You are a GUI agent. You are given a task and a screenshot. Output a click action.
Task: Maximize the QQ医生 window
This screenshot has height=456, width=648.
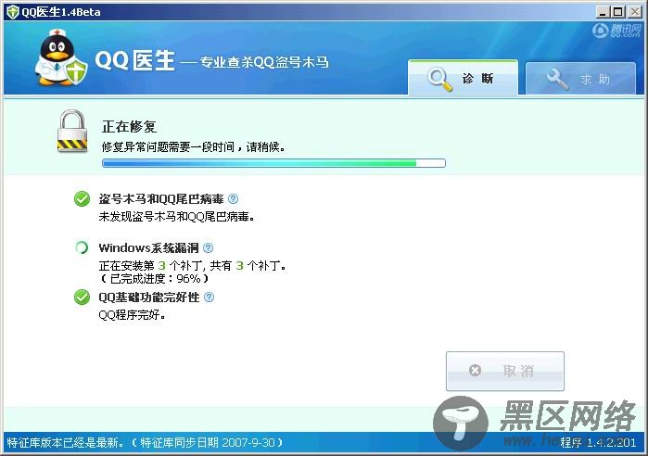(618, 12)
